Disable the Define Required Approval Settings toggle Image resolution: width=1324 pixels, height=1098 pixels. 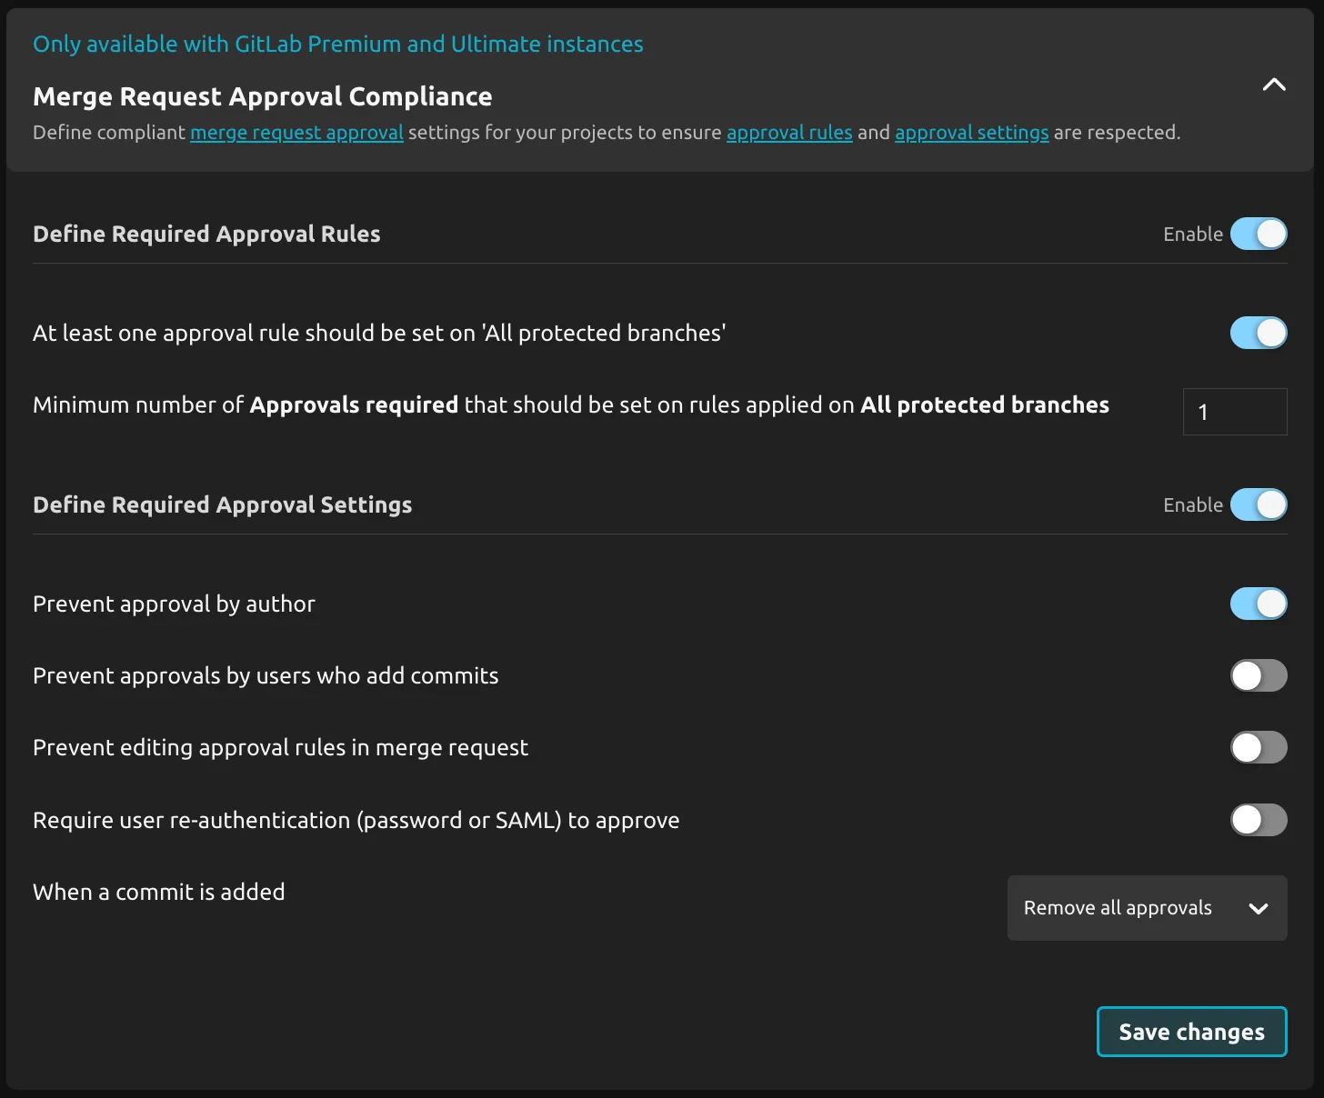click(x=1259, y=504)
